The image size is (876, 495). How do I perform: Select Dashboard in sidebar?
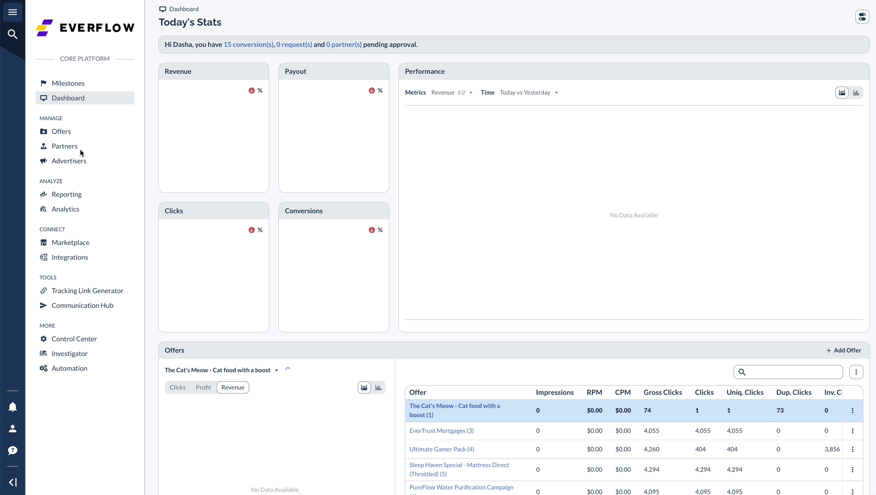(85, 98)
